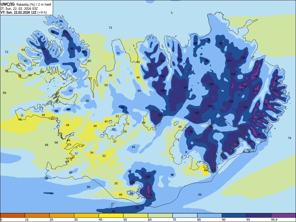Click the map value '77' in the southwest
Image resolution: width=296 pixels, height=222 pixels.
coord(76,154)
